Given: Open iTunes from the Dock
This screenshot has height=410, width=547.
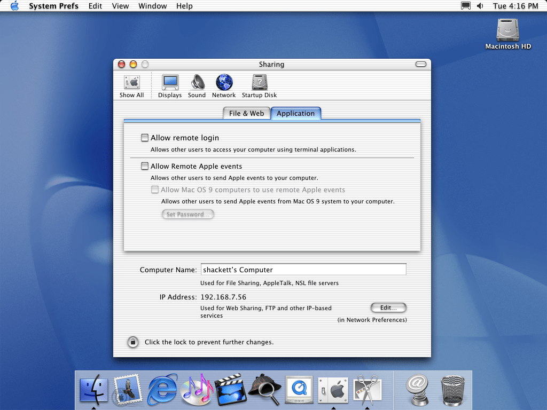Looking at the screenshot, I should [x=197, y=389].
